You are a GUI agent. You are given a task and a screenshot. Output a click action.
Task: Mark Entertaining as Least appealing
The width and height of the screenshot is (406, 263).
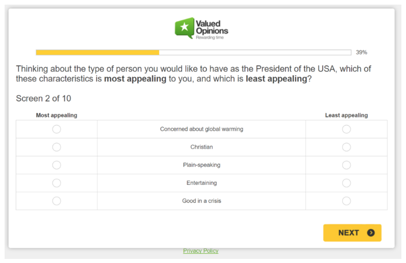(x=346, y=183)
